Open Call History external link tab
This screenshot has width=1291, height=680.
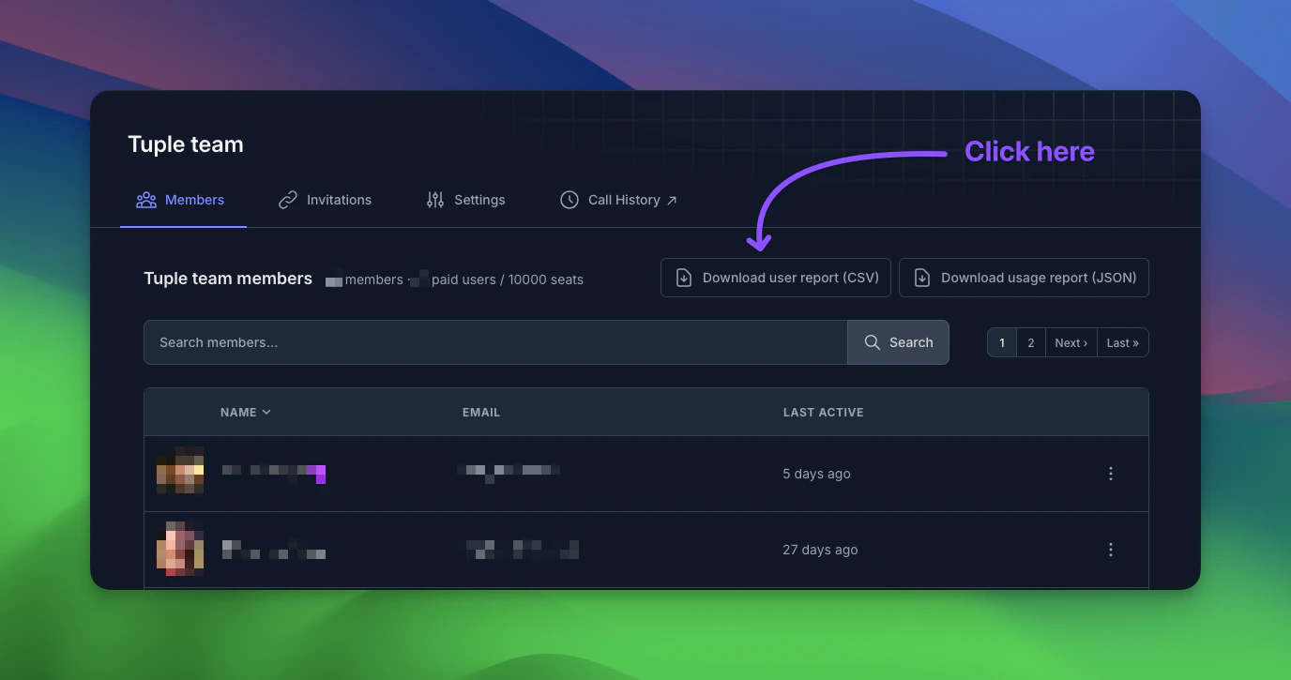click(x=618, y=200)
